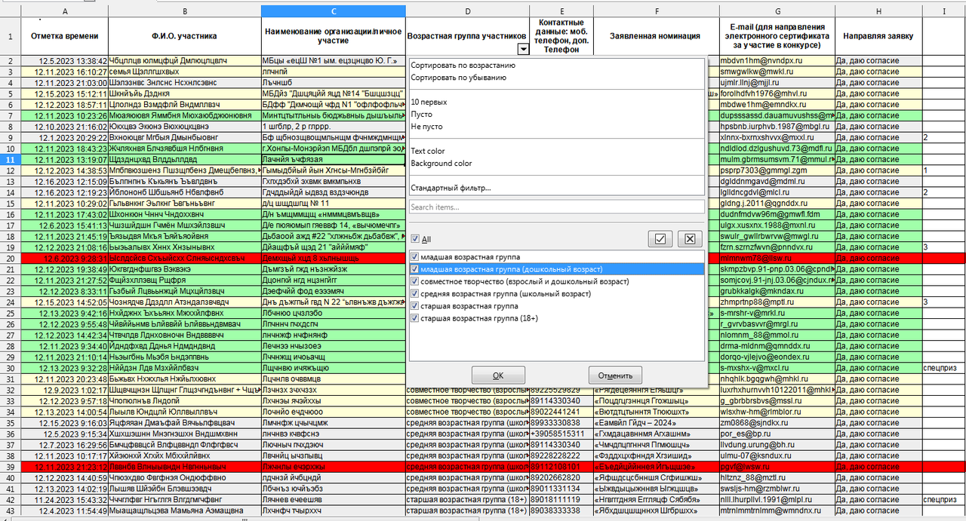The height and width of the screenshot is (521, 966).
Task: Click timestamp cell '12.5.2023 13:38:42'
Action: pos(65,61)
